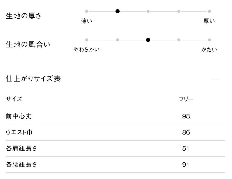The height and width of the screenshot is (179, 232).
Task: Click the fourth dot on 生地の風合い scale
Action: click(x=179, y=40)
